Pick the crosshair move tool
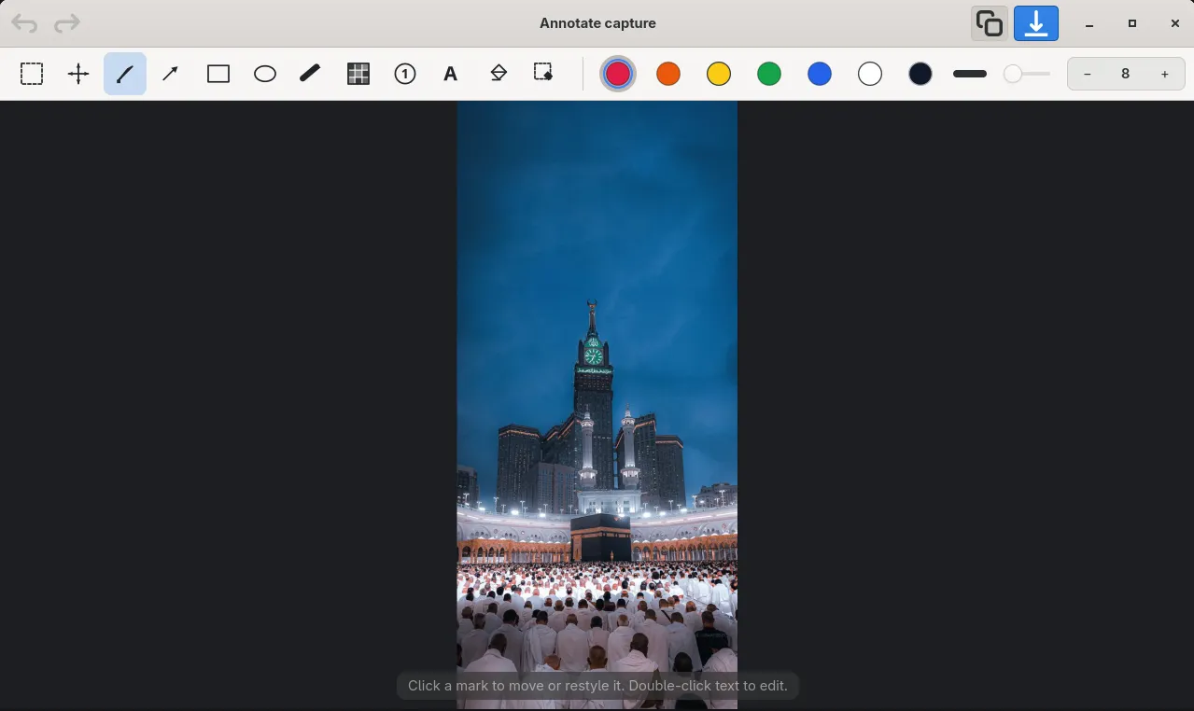This screenshot has width=1194, height=711. pyautogui.click(x=78, y=74)
